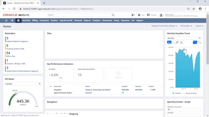
Task: Open the Recent Records clock icon
Action: point(6,20)
